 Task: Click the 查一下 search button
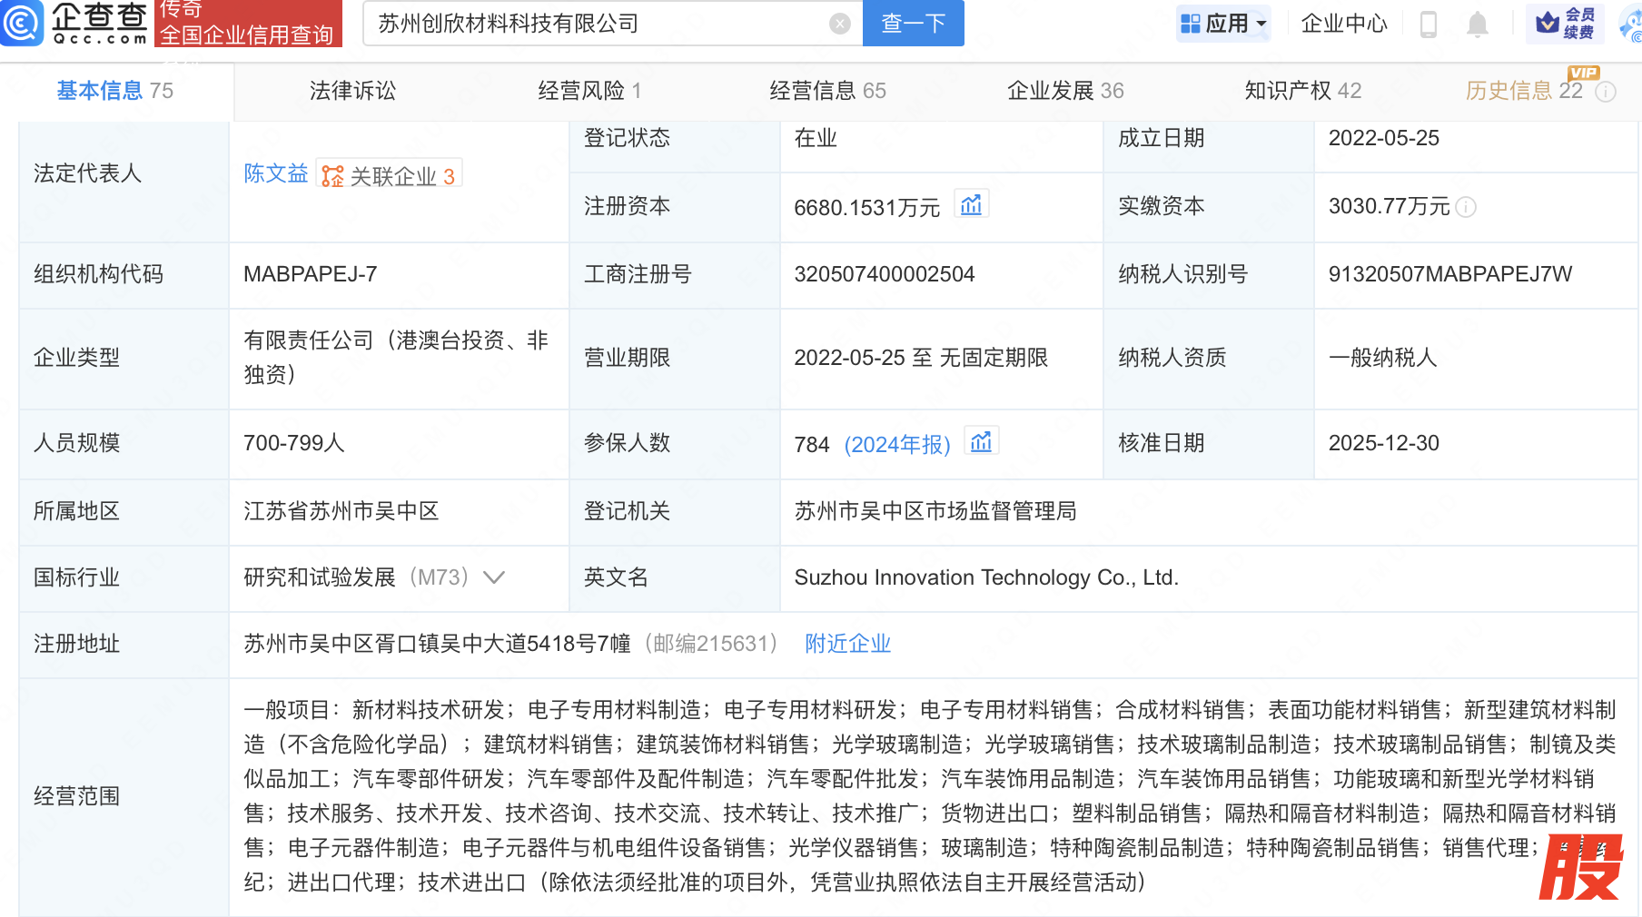[913, 24]
